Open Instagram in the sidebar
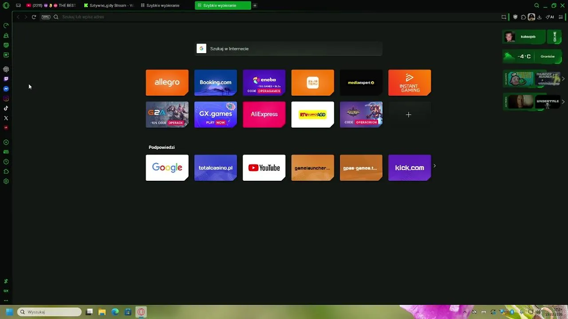Image resolution: width=568 pixels, height=319 pixels. (x=6, y=99)
